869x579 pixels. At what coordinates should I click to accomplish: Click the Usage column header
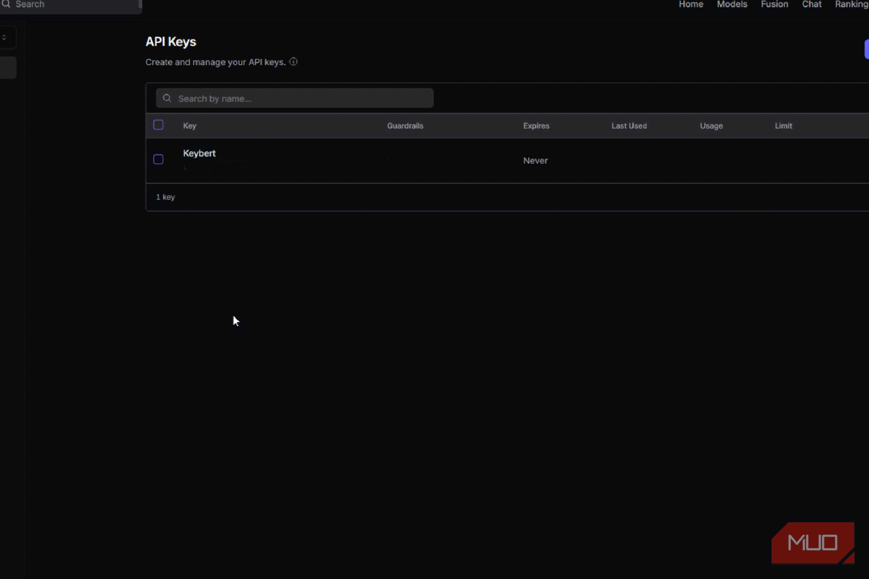coord(711,126)
